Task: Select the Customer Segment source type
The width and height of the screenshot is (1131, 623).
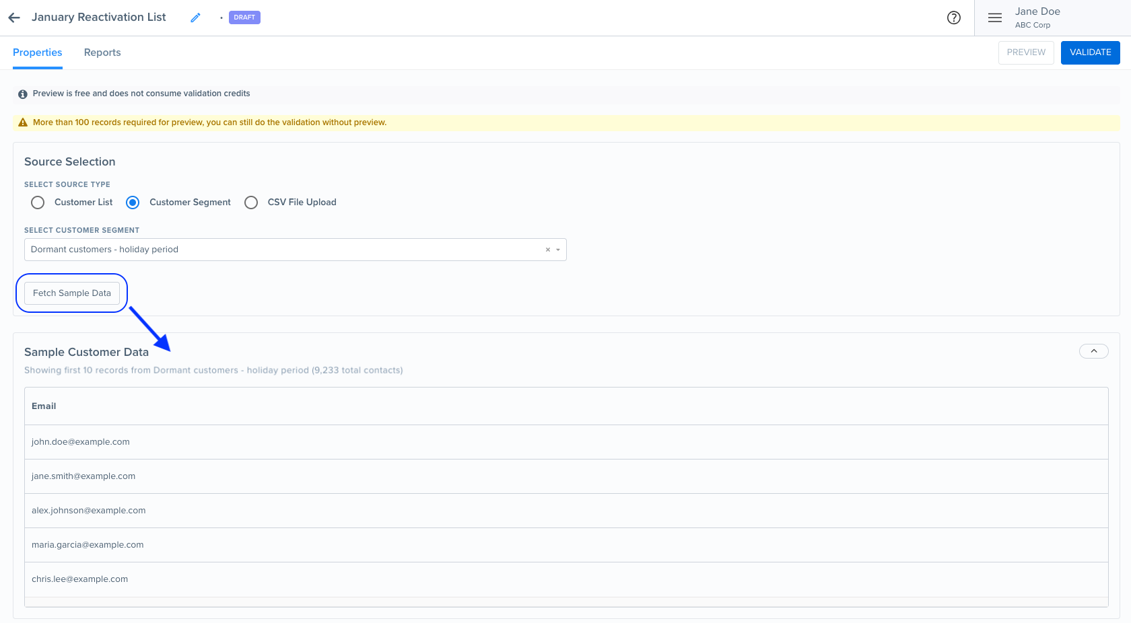Action: [x=132, y=203]
